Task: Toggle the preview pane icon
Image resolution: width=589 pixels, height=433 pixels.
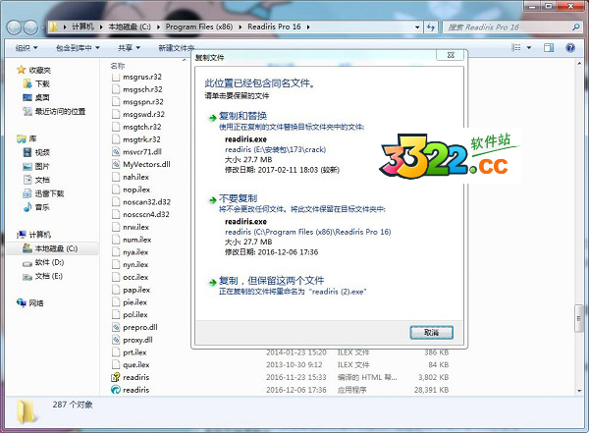Action: [549, 48]
